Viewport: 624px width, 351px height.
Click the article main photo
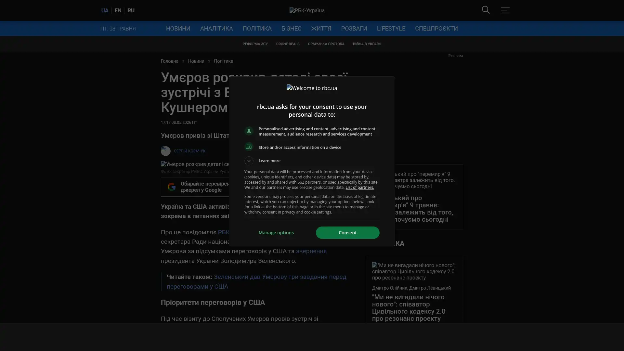(195, 164)
